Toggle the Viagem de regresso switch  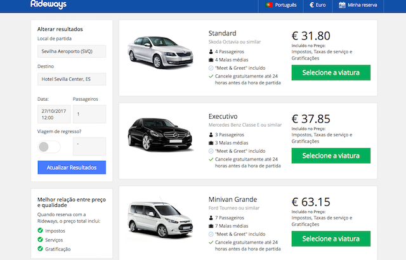pos(49,146)
